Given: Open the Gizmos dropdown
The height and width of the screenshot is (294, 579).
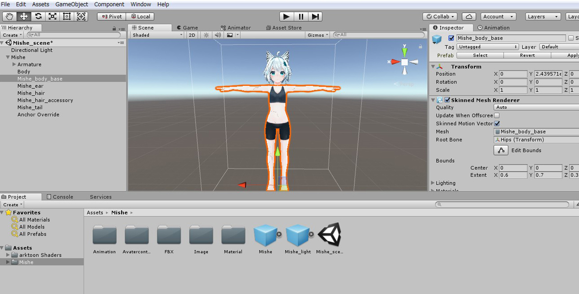Looking at the screenshot, I should click(318, 35).
